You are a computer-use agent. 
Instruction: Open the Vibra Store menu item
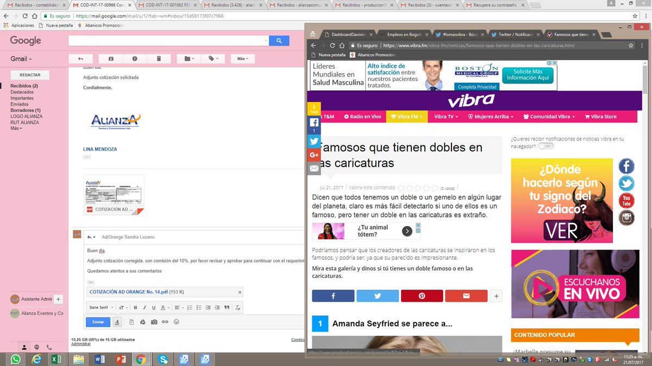point(601,117)
